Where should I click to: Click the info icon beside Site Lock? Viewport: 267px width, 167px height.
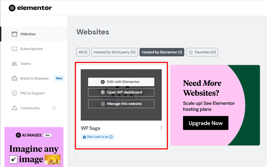111,137
